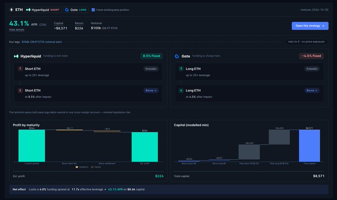Viewport: 337px width, 200px height.
Task: Click Net effect label in summary bar
Action: click(19, 189)
